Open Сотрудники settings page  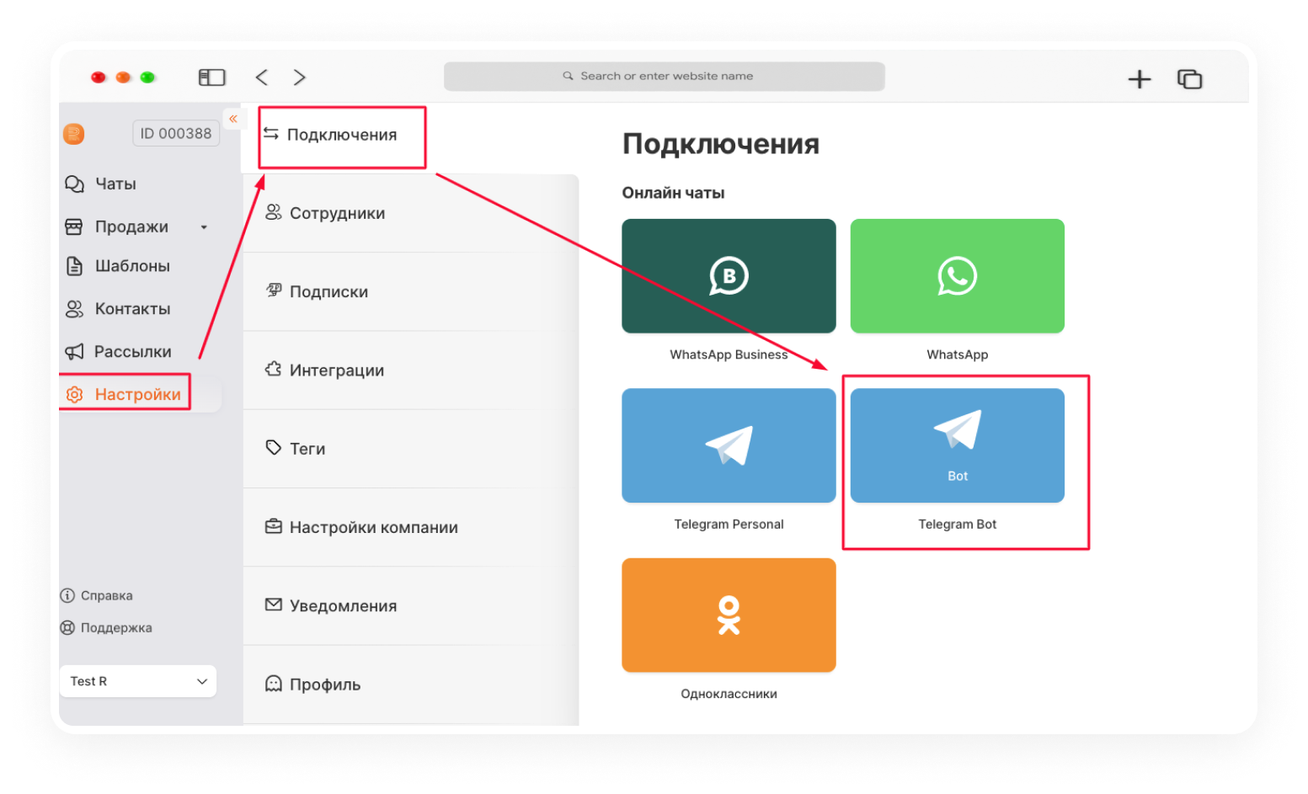(337, 213)
